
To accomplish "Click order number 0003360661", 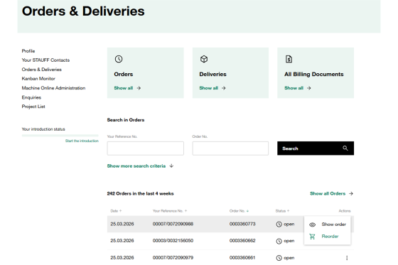I will click(x=242, y=258).
